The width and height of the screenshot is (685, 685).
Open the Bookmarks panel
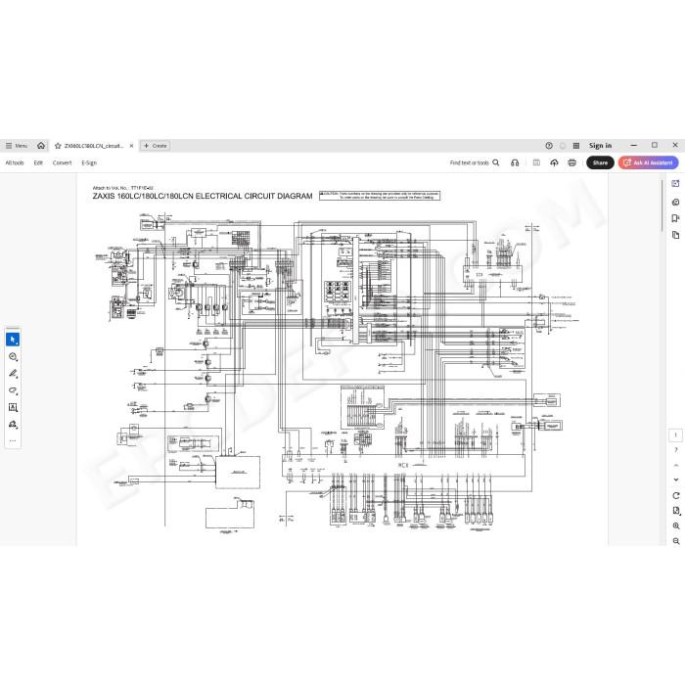[x=676, y=218]
